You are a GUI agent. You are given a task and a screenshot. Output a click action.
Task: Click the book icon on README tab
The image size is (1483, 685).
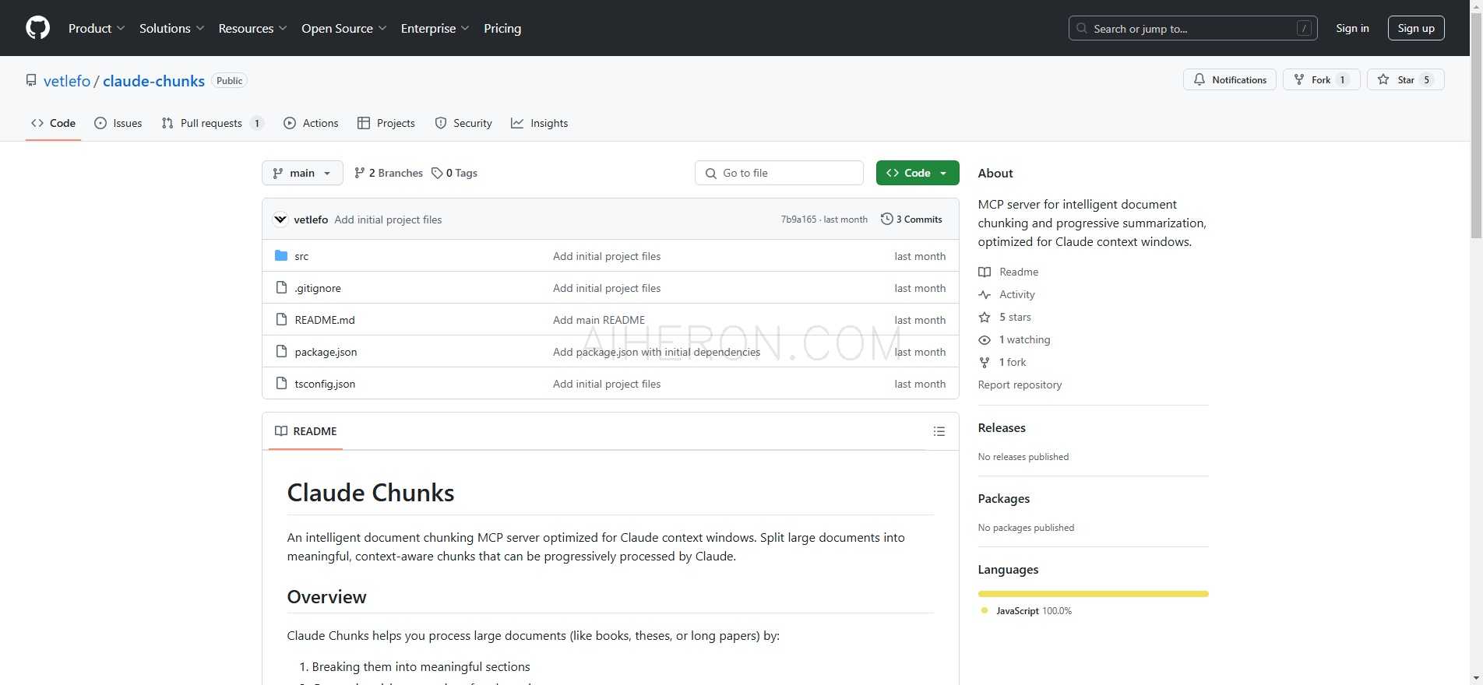pyautogui.click(x=281, y=431)
